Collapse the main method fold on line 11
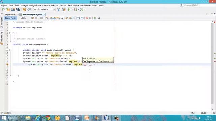Image resolution: width=216 pixels, height=121 pixels. tap(10, 50)
